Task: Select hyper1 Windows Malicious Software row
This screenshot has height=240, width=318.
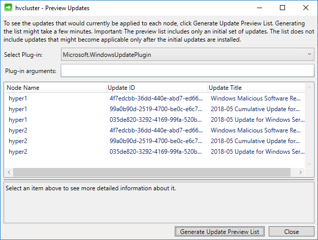Action: click(x=155, y=98)
